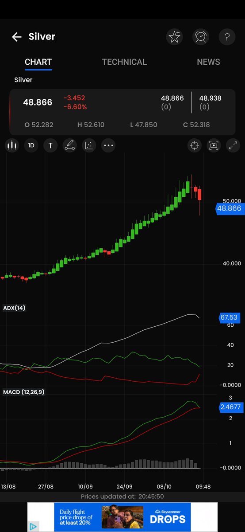
Task: Open the TECHNICAL tab
Action: tap(124, 62)
